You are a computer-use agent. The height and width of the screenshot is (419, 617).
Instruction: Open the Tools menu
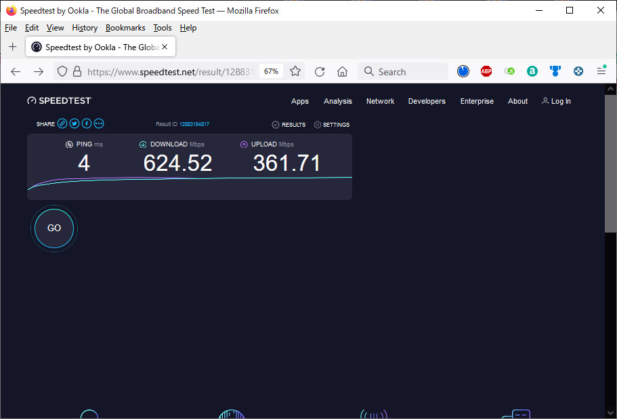point(163,28)
